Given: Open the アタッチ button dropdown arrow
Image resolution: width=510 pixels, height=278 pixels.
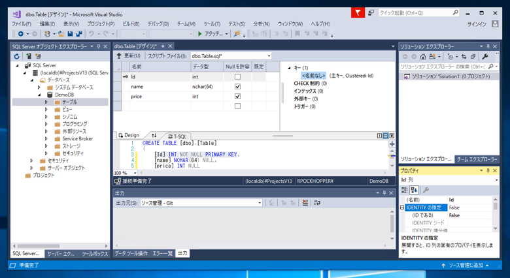Looking at the screenshot, I should pos(226,34).
